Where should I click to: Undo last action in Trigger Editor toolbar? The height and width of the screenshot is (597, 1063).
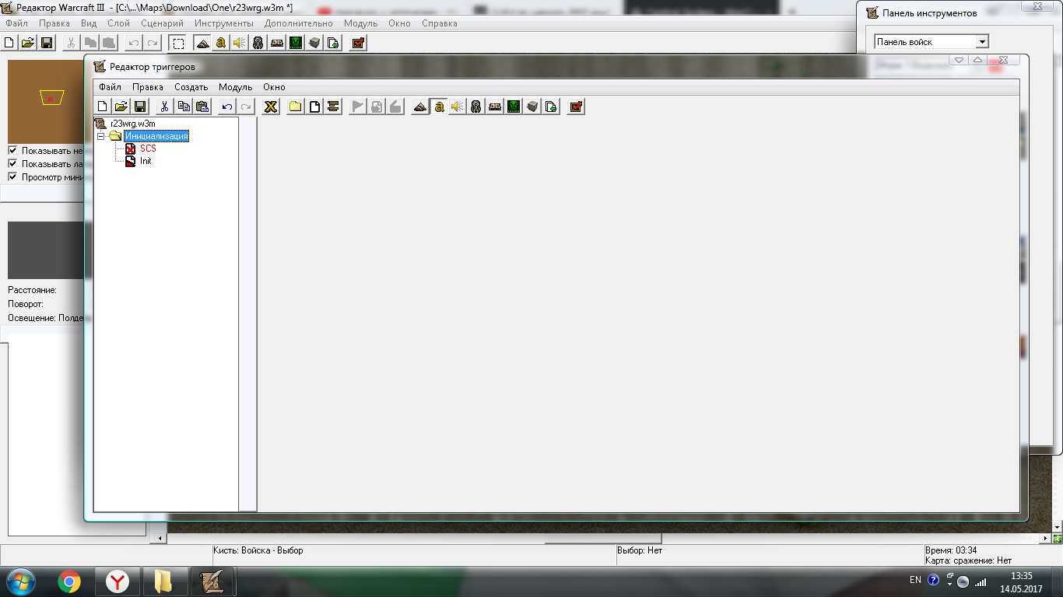tap(226, 106)
